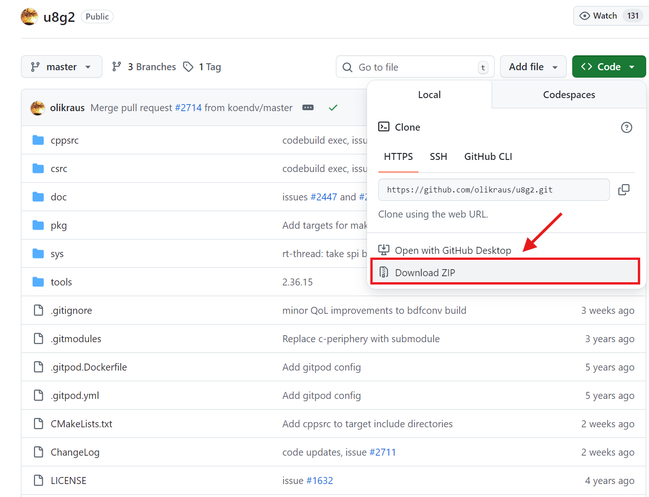Click the doc folder icon

pos(38,197)
